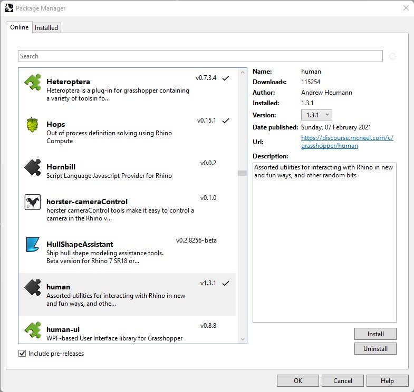The width and height of the screenshot is (414, 392).
Task: Select the Hops package title
Action: [x=56, y=124]
